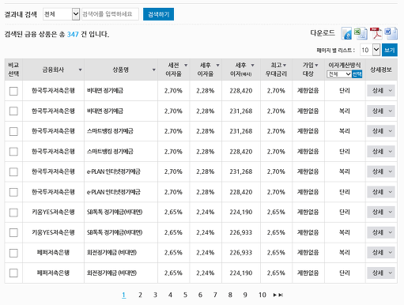This screenshot has height=305, width=404.
Task: Click the 347 result count number
Action: [x=73, y=35]
